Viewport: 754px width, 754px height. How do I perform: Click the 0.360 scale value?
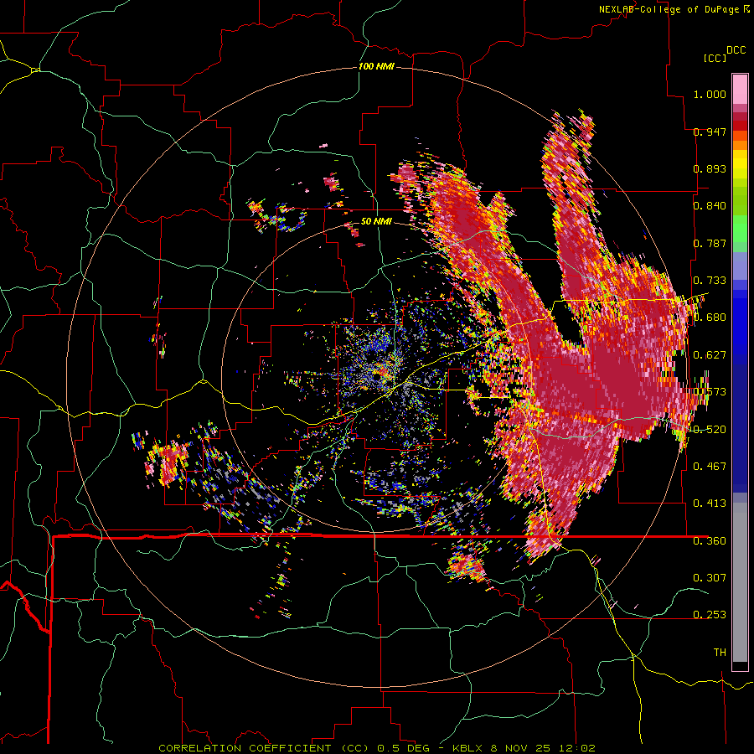710,540
